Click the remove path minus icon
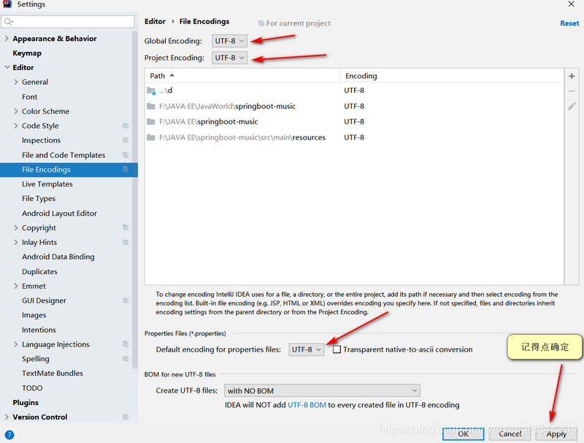 point(572,91)
